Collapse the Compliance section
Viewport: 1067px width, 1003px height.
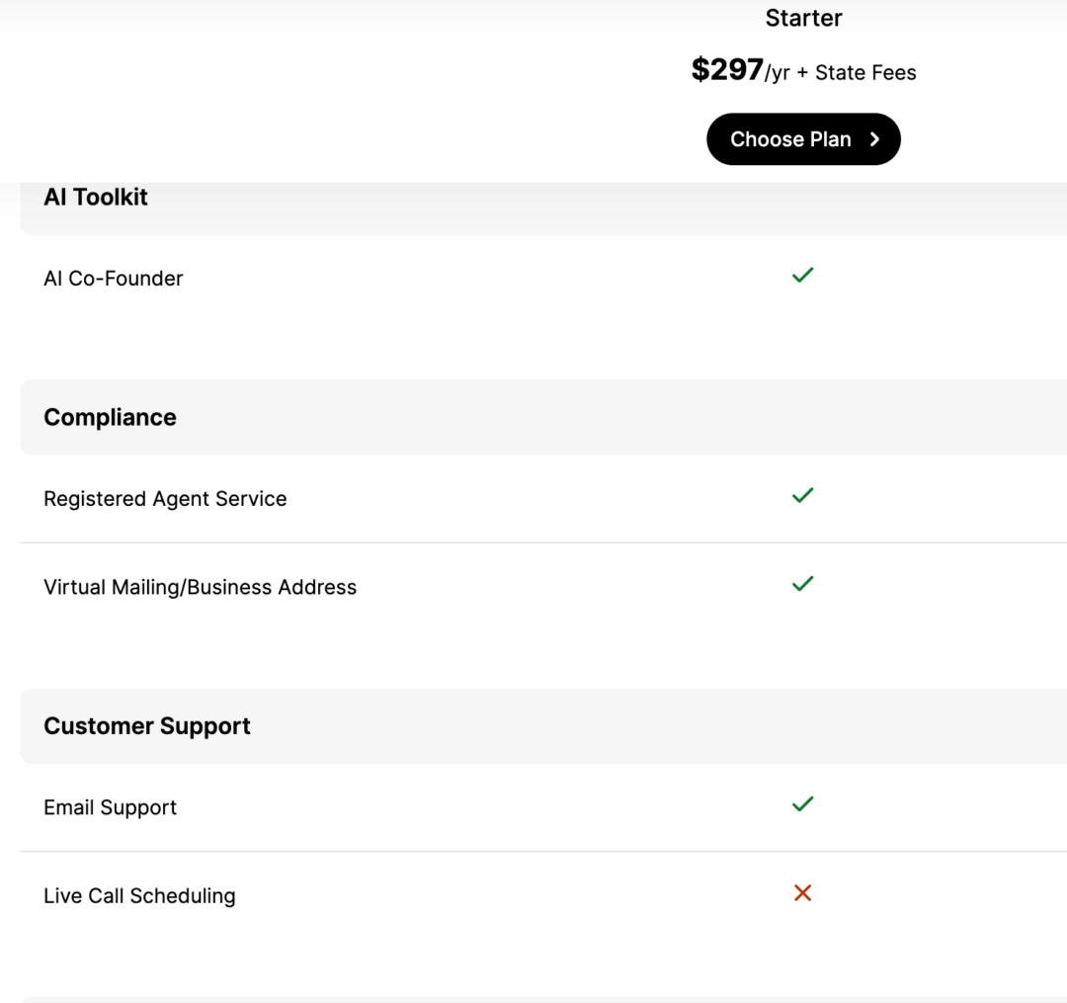tap(110, 417)
